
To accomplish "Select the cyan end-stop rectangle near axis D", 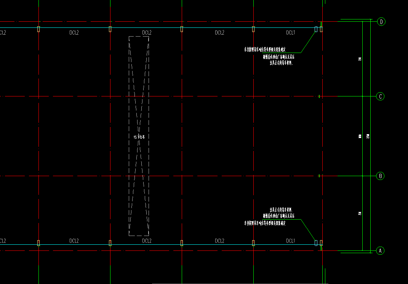I will (x=316, y=29).
